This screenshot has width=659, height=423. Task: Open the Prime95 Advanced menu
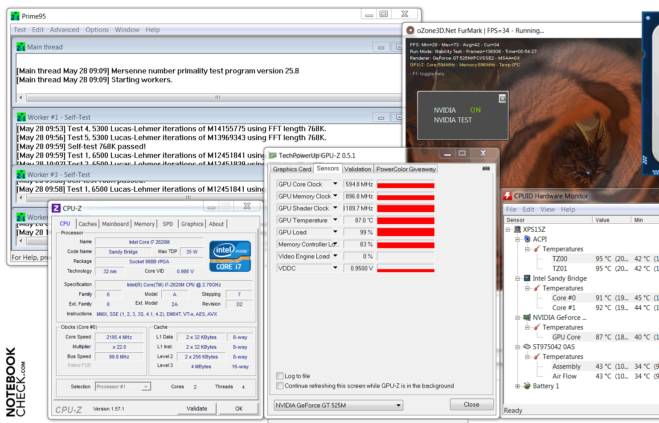click(x=64, y=30)
